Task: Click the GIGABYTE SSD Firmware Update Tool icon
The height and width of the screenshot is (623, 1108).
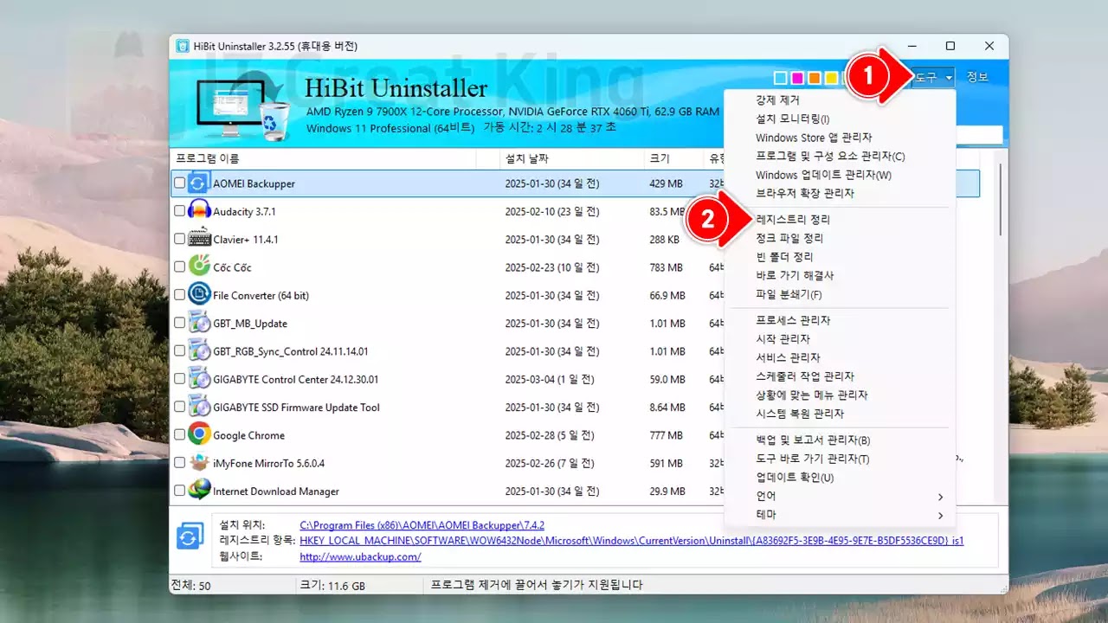Action: pyautogui.click(x=199, y=407)
